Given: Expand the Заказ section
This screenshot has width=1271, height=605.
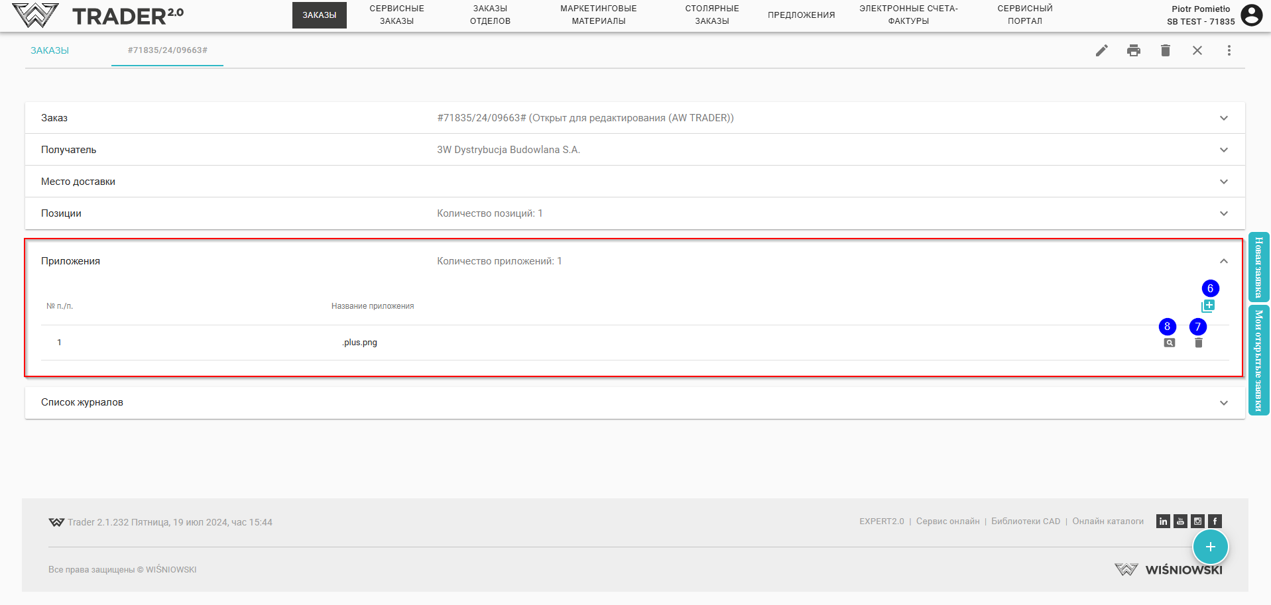Looking at the screenshot, I should (1223, 118).
